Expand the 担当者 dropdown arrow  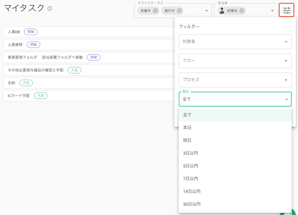(272, 11)
